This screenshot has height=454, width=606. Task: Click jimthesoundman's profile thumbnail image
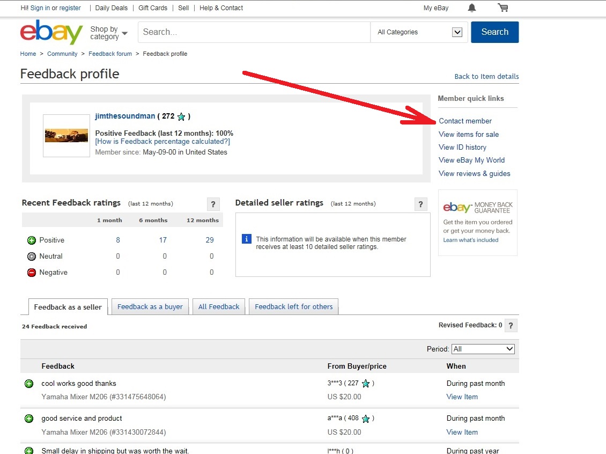pos(66,136)
